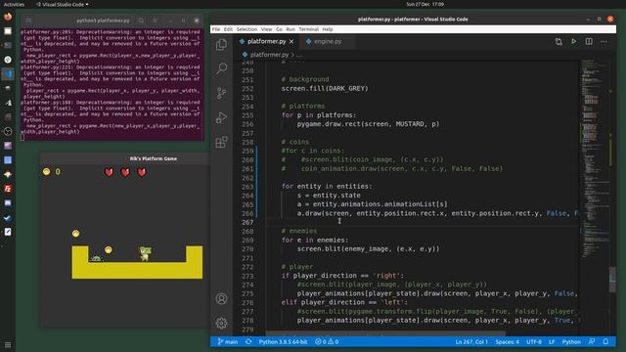Open the notifications bell in status bar
The width and height of the screenshot is (626, 352).
[605, 341]
